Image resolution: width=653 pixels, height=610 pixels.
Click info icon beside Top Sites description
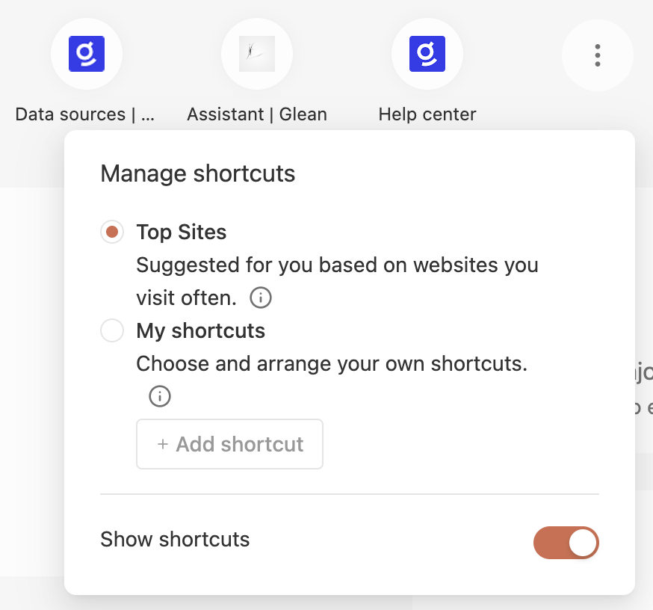coord(260,298)
